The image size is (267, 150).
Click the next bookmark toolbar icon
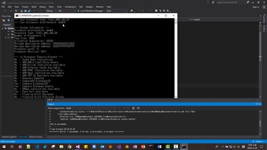164,11
